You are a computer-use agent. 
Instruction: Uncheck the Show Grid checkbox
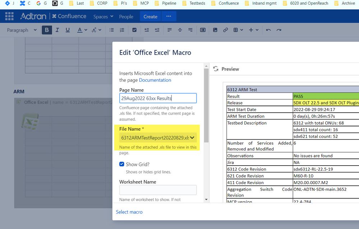[x=122, y=164]
